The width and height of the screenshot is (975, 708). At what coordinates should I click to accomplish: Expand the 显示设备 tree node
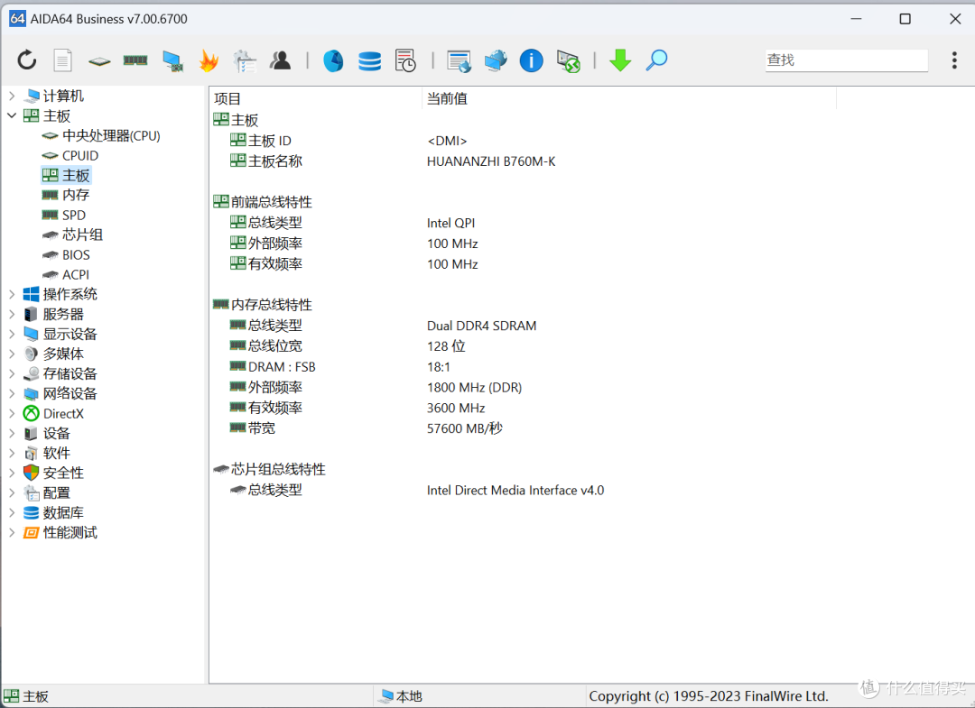click(11, 334)
